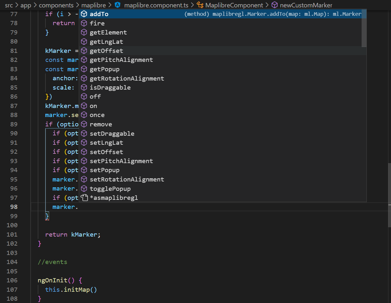Click the return kMarker statement
Viewport: 391px width, 303px height.
(73, 234)
